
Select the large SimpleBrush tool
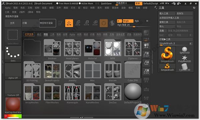tap(167, 55)
